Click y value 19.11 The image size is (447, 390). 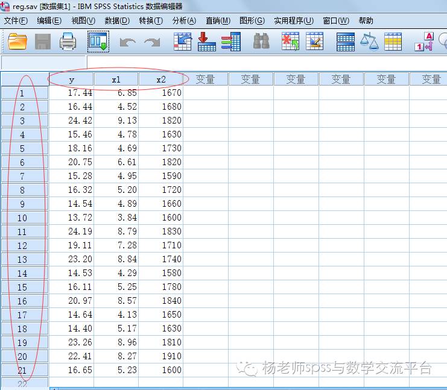pyautogui.click(x=71, y=245)
